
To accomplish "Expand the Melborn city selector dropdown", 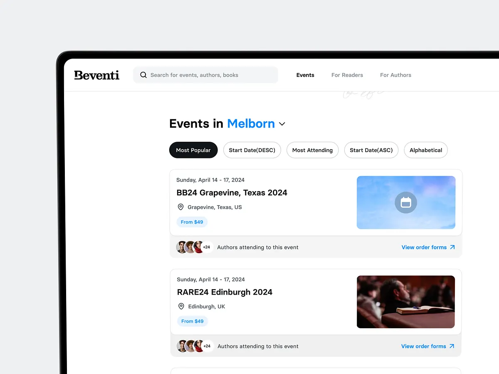I will click(282, 124).
